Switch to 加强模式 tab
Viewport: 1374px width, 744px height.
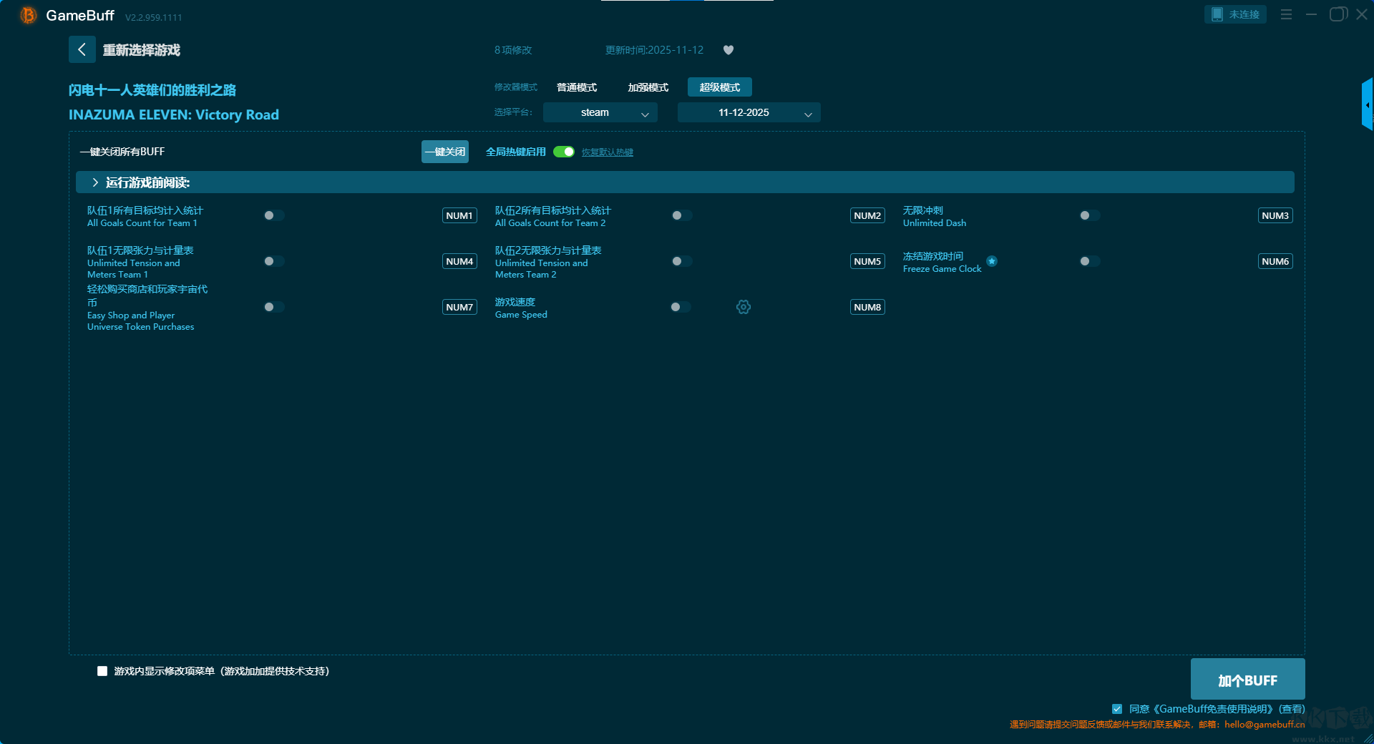click(x=648, y=87)
